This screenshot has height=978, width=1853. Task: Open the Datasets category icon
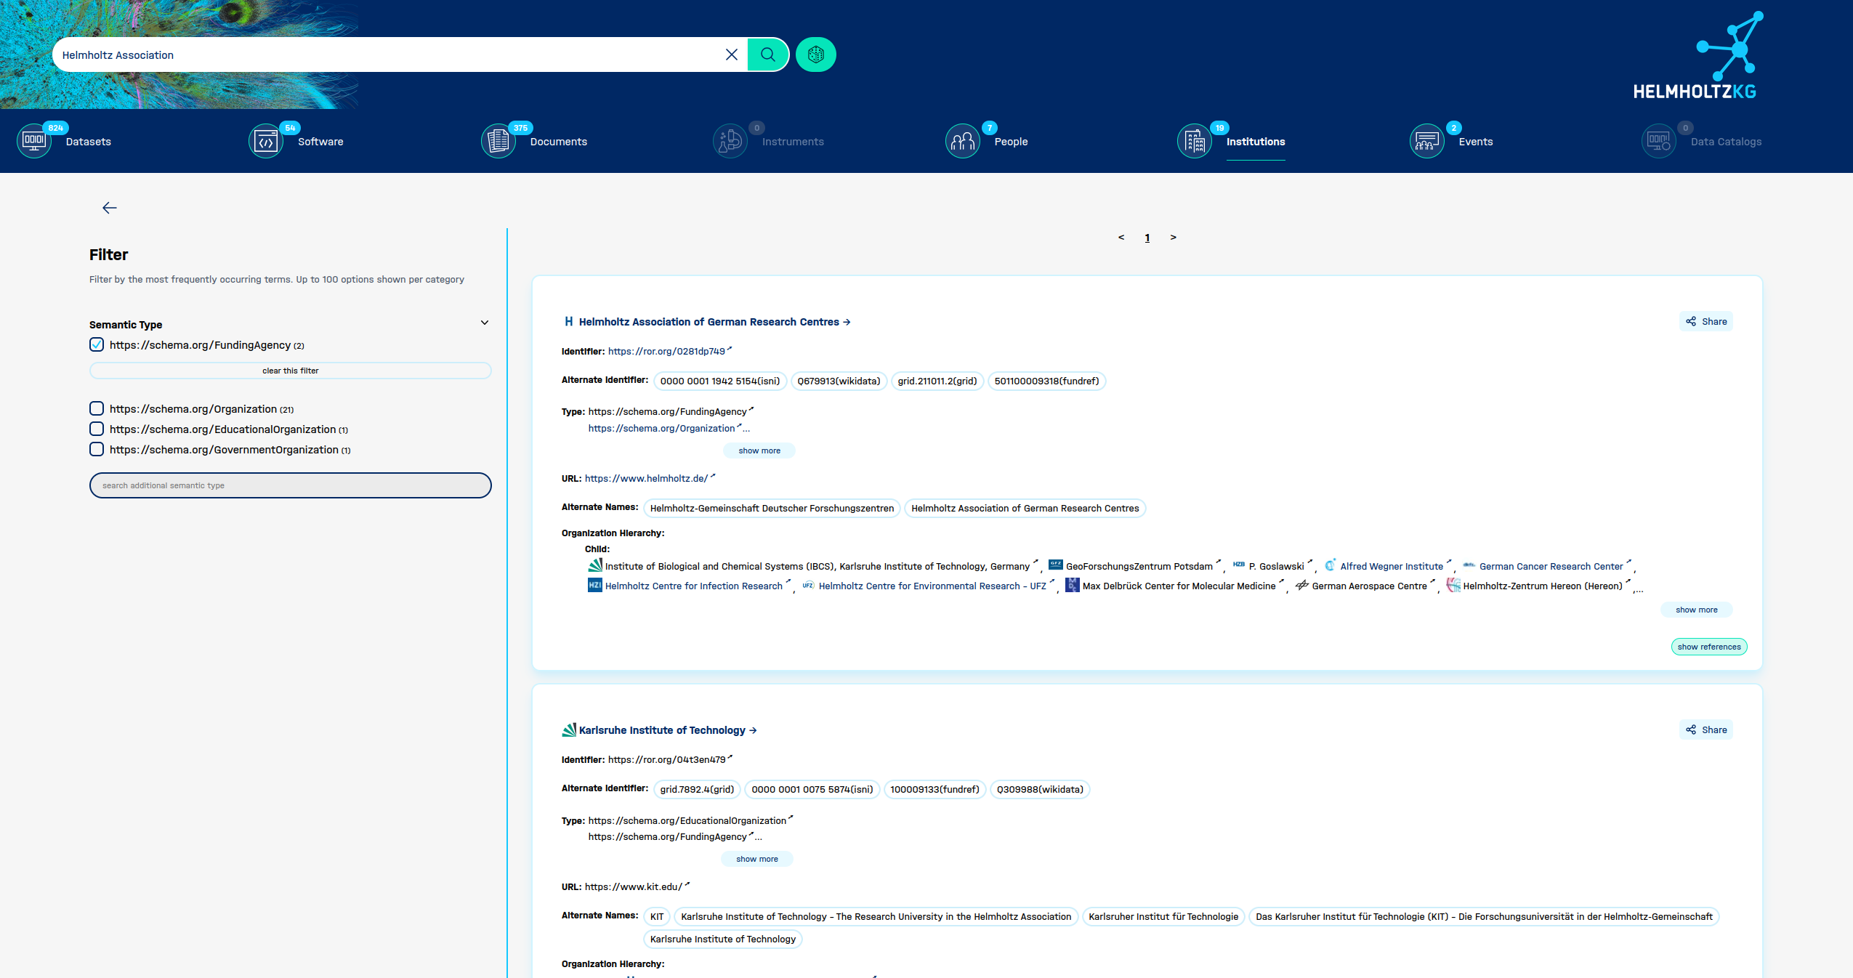(x=34, y=141)
